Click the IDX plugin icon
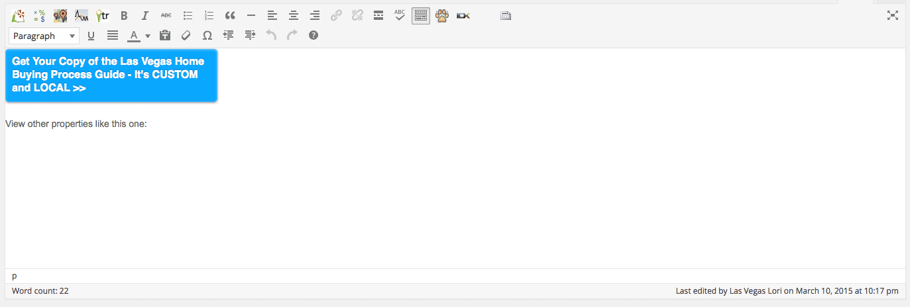Image resolution: width=910 pixels, height=307 pixels. point(463,15)
